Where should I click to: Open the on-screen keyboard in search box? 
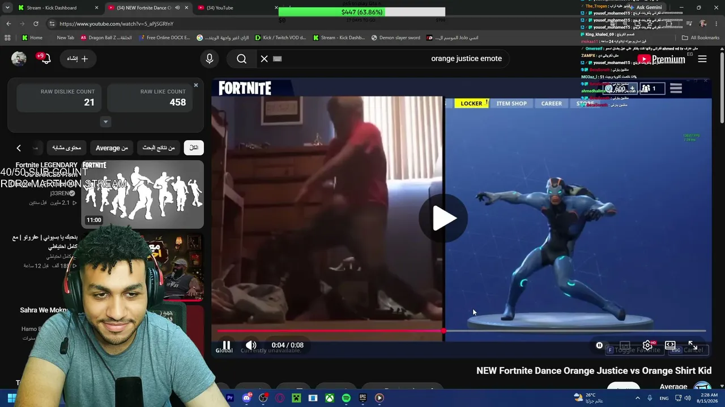pyautogui.click(x=278, y=59)
